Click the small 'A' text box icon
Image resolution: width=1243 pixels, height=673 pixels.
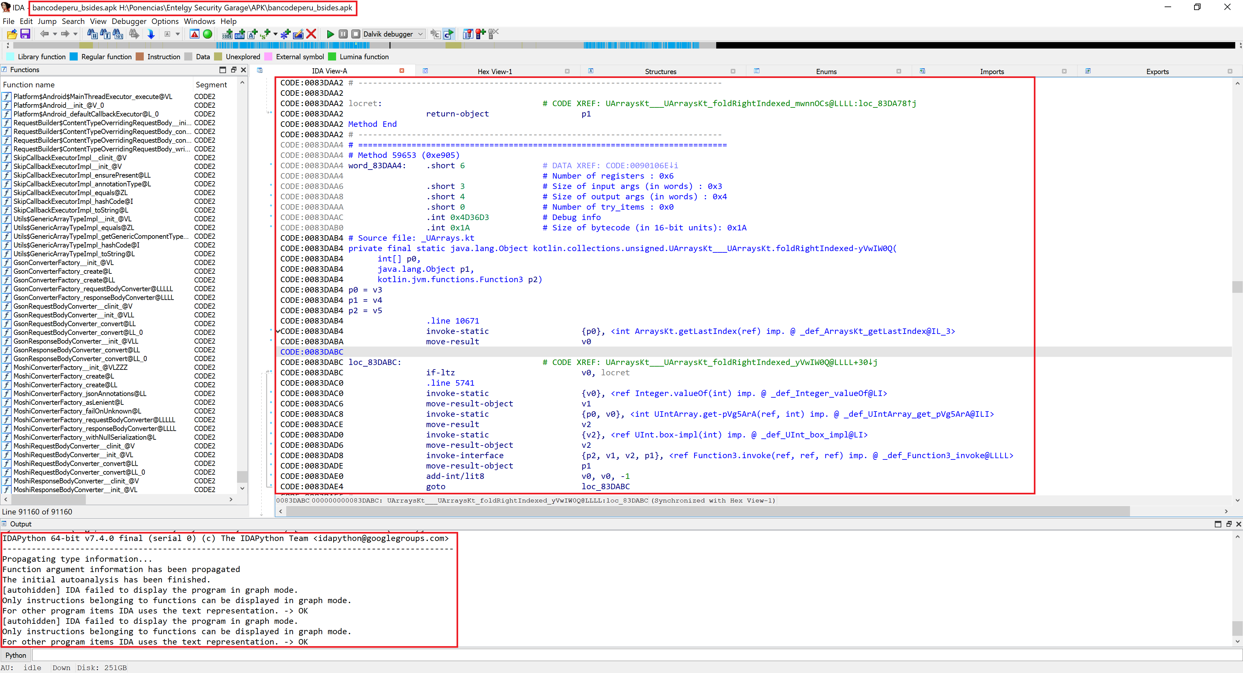[167, 34]
